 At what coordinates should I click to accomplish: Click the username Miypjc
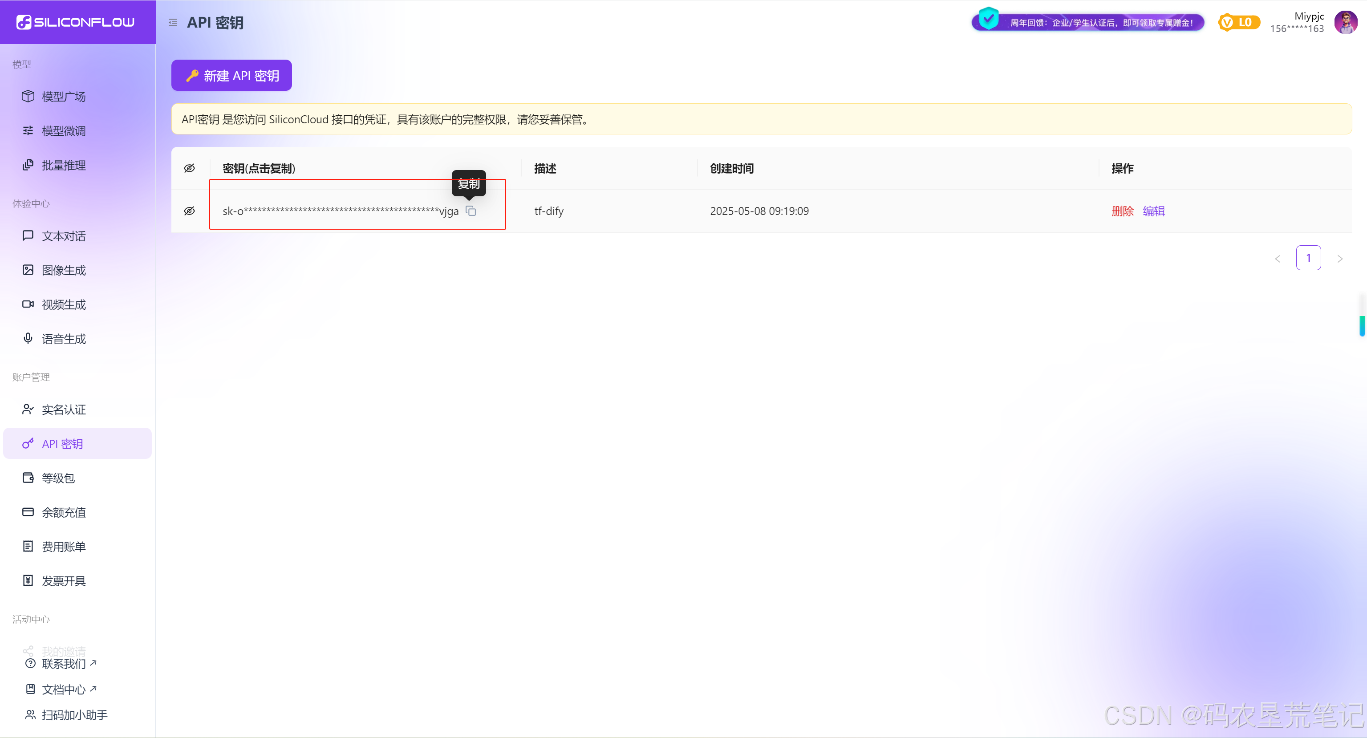[x=1309, y=16]
